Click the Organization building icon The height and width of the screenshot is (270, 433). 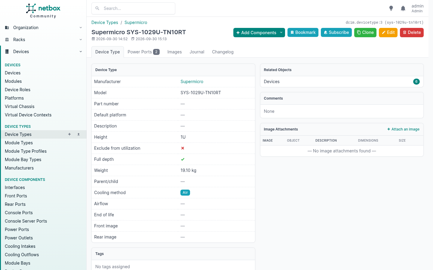point(7,28)
